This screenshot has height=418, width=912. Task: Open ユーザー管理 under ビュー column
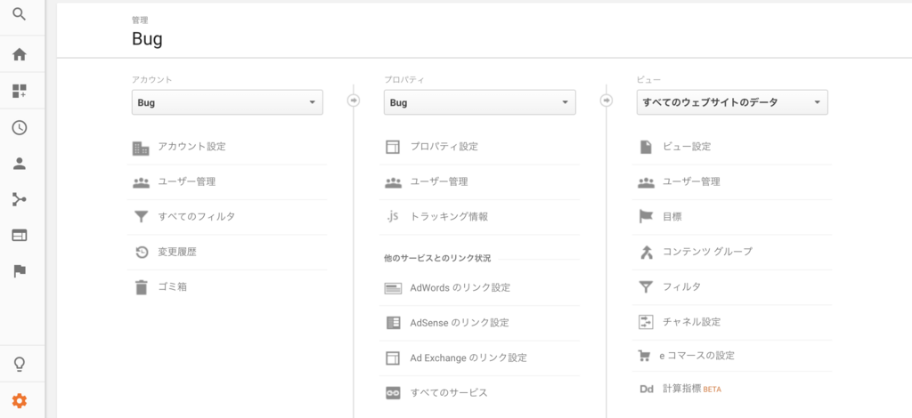point(691,181)
